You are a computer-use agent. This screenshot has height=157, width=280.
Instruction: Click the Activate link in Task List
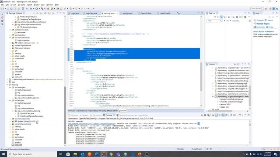(236, 21)
